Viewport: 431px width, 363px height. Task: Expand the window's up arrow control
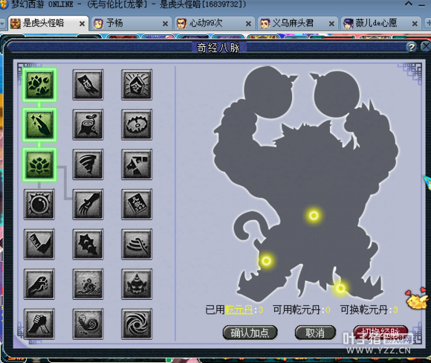[x=409, y=4]
